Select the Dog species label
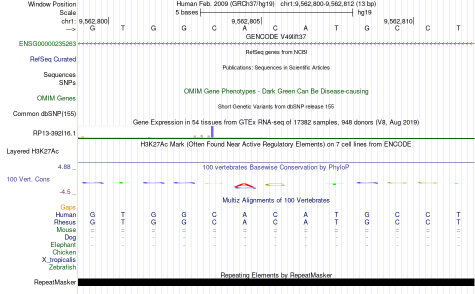 tap(70, 237)
